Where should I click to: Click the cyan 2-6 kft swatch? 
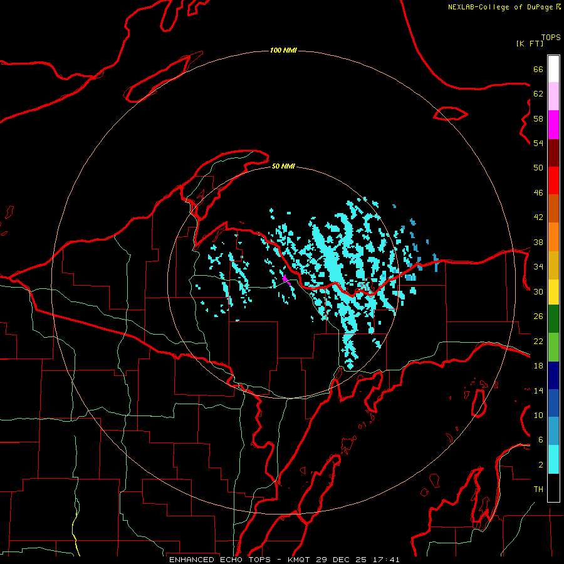pos(553,459)
